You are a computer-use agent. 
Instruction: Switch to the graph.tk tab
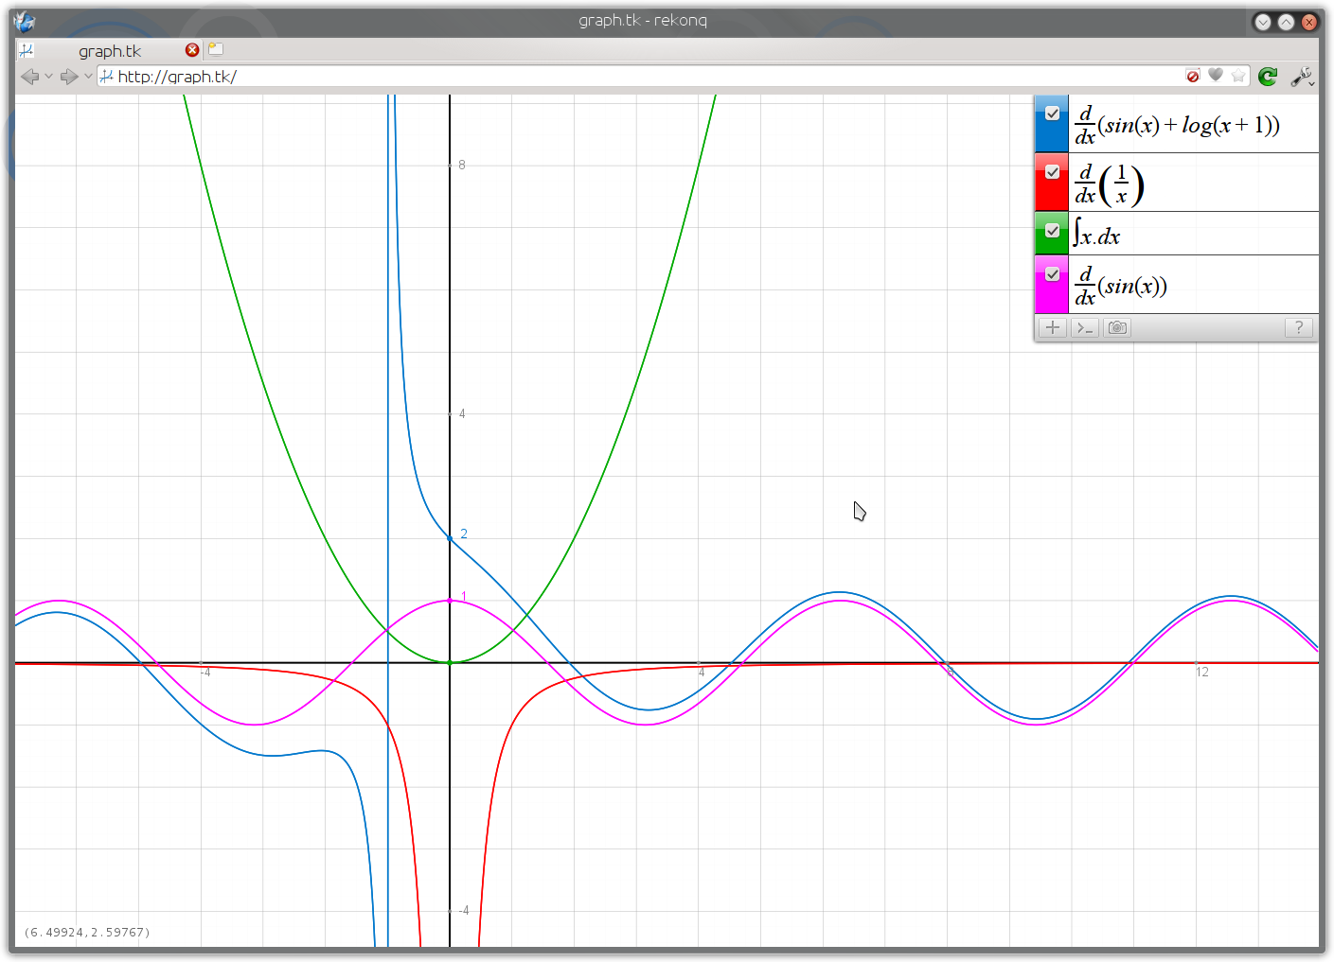109,51
